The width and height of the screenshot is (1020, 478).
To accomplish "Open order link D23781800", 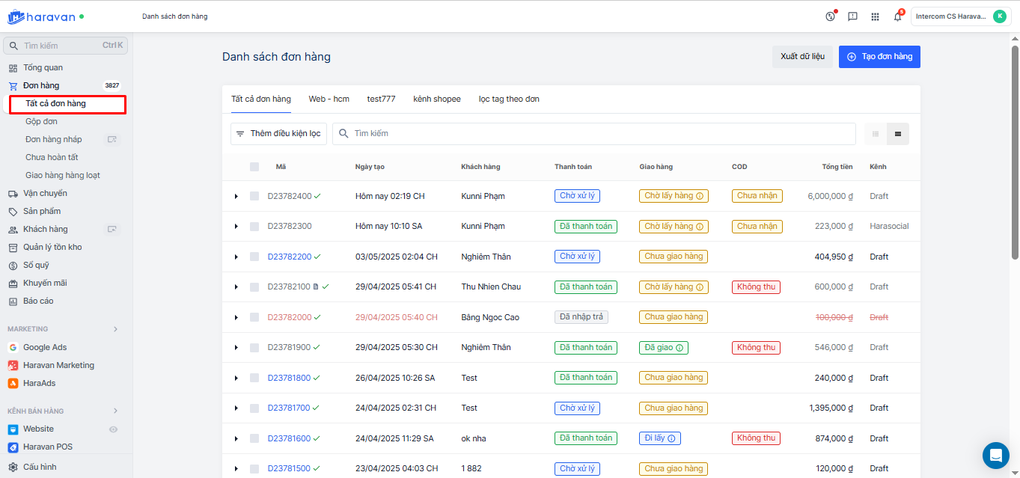I will (289, 378).
